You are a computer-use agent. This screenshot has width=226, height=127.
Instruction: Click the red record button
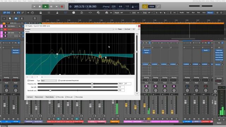coord(62,6)
